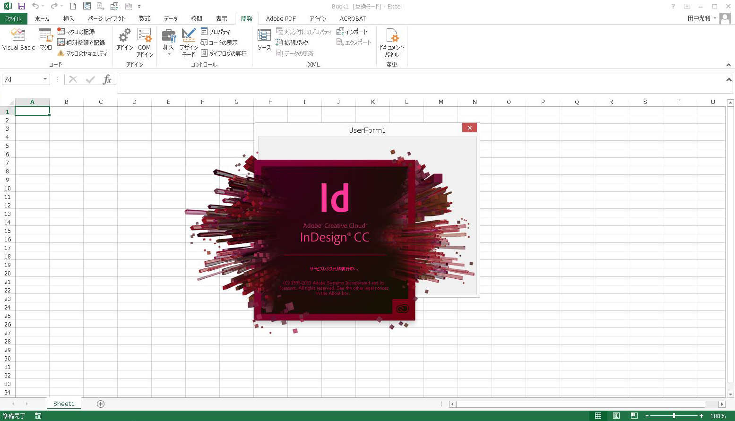The image size is (735, 421).
Task: Open the 田中光利 account dropdown
Action: [x=715, y=18]
